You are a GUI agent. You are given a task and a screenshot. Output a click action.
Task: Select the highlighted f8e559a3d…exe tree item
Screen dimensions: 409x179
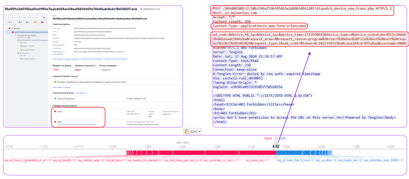pos(27,32)
